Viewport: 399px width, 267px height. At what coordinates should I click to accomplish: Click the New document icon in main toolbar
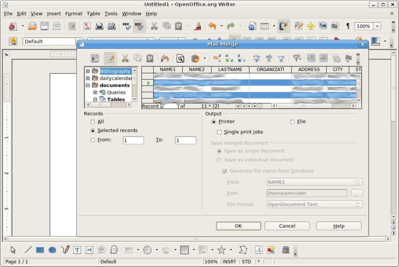point(13,26)
